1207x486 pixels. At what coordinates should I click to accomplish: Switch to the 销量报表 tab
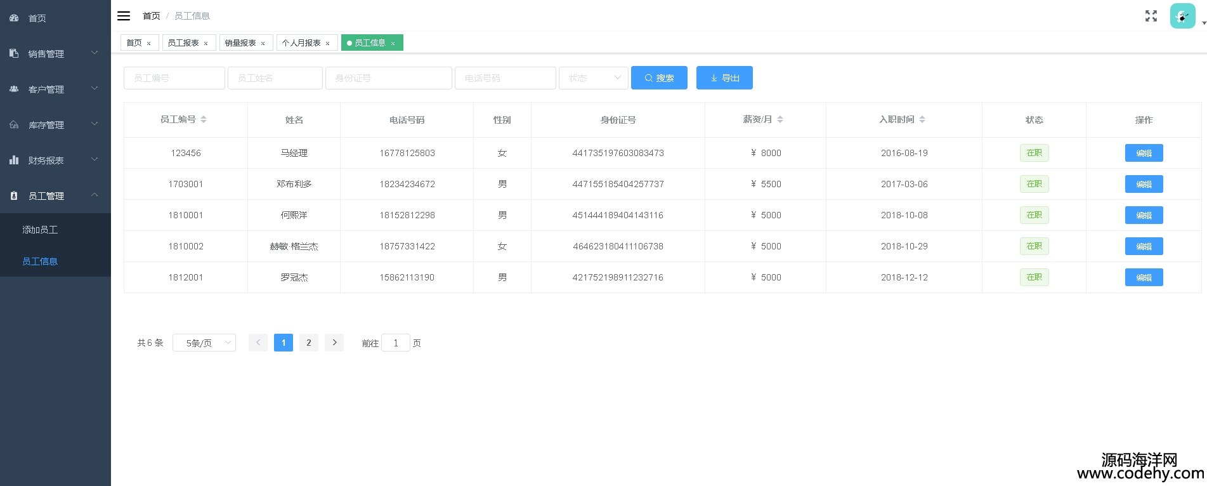pos(240,43)
